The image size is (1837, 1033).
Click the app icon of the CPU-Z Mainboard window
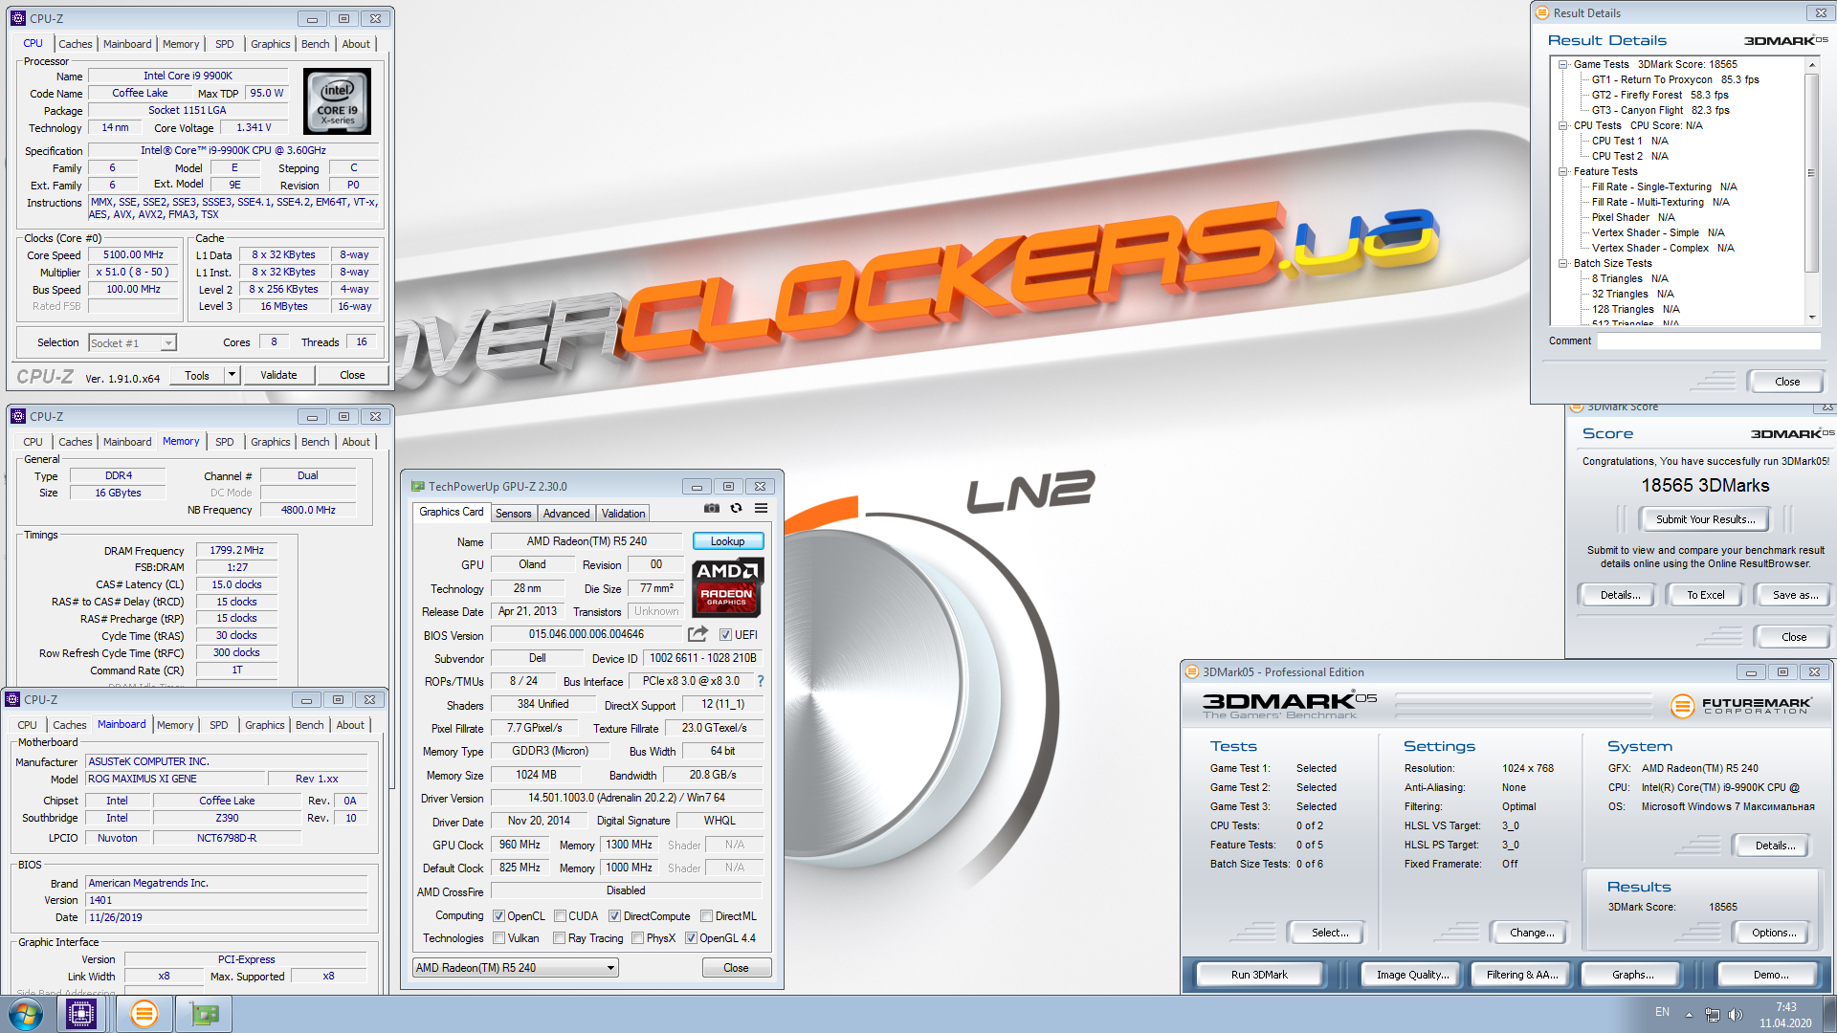(12, 700)
